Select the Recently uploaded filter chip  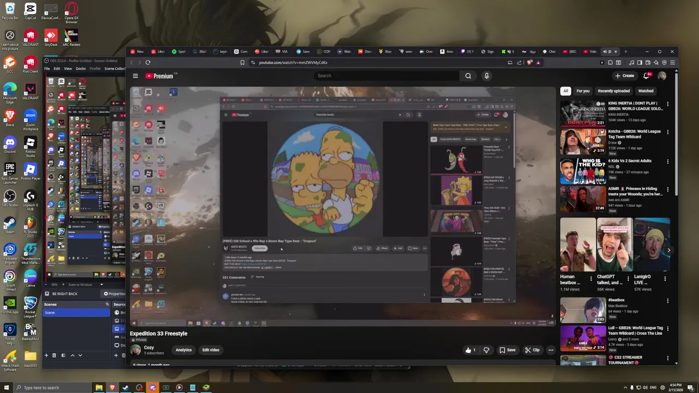coord(614,91)
